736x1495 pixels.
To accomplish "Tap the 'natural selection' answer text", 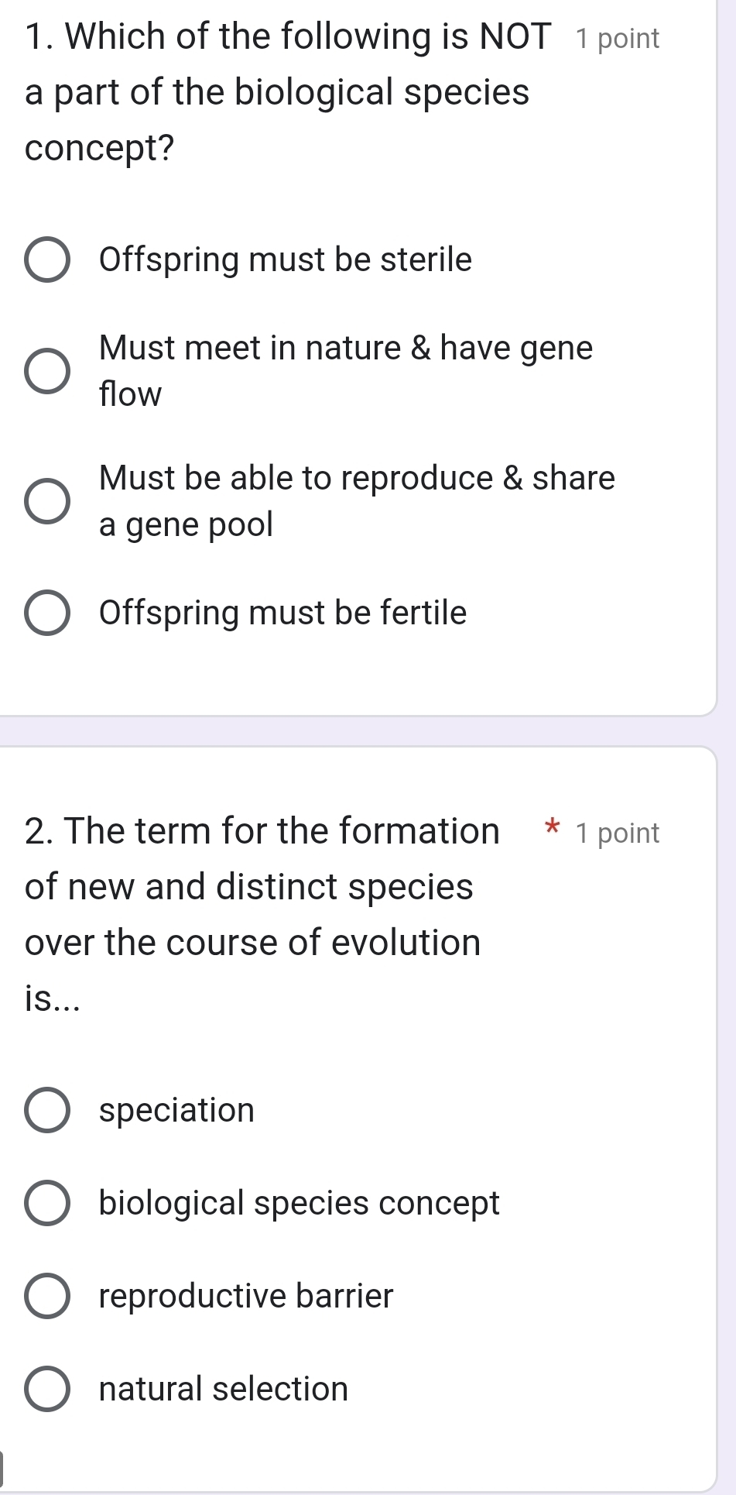I will click(x=224, y=1389).
